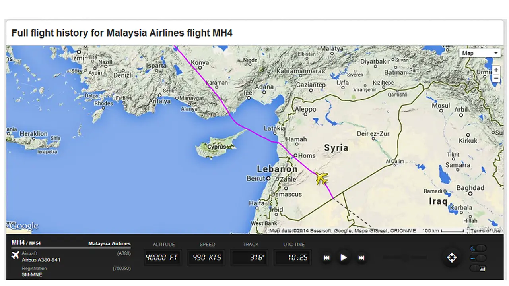Click the (750292) code

pos(122,269)
